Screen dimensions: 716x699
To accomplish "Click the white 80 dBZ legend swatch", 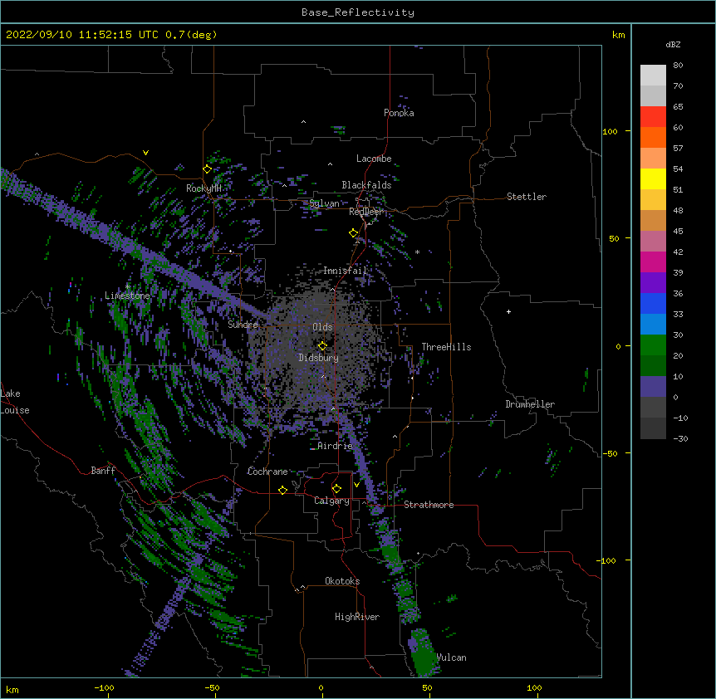I will coord(653,76).
